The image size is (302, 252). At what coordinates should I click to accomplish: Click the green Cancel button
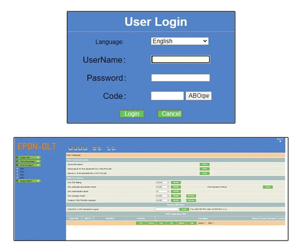[x=170, y=114]
